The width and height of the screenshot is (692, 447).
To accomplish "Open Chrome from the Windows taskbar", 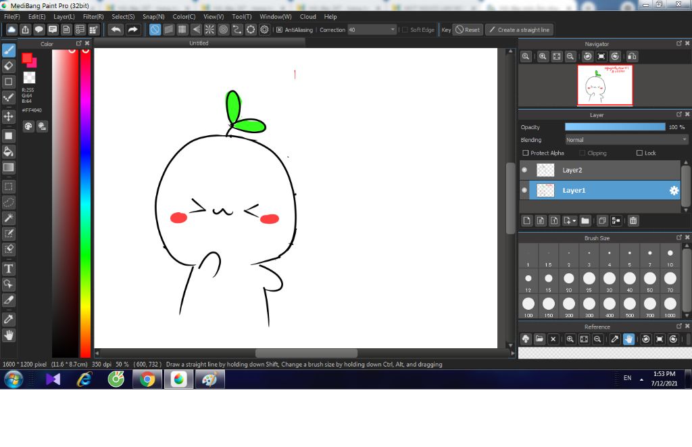I will coord(147,379).
